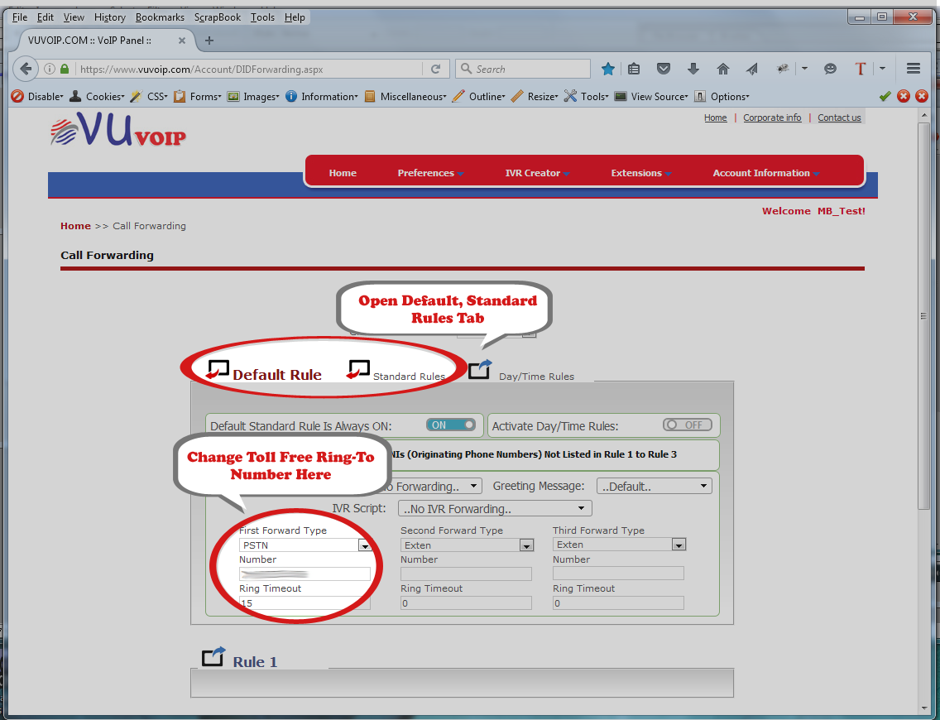Viewport: 940px width, 720px height.
Task: Open CSS developer toolbar menu
Action: [149, 97]
